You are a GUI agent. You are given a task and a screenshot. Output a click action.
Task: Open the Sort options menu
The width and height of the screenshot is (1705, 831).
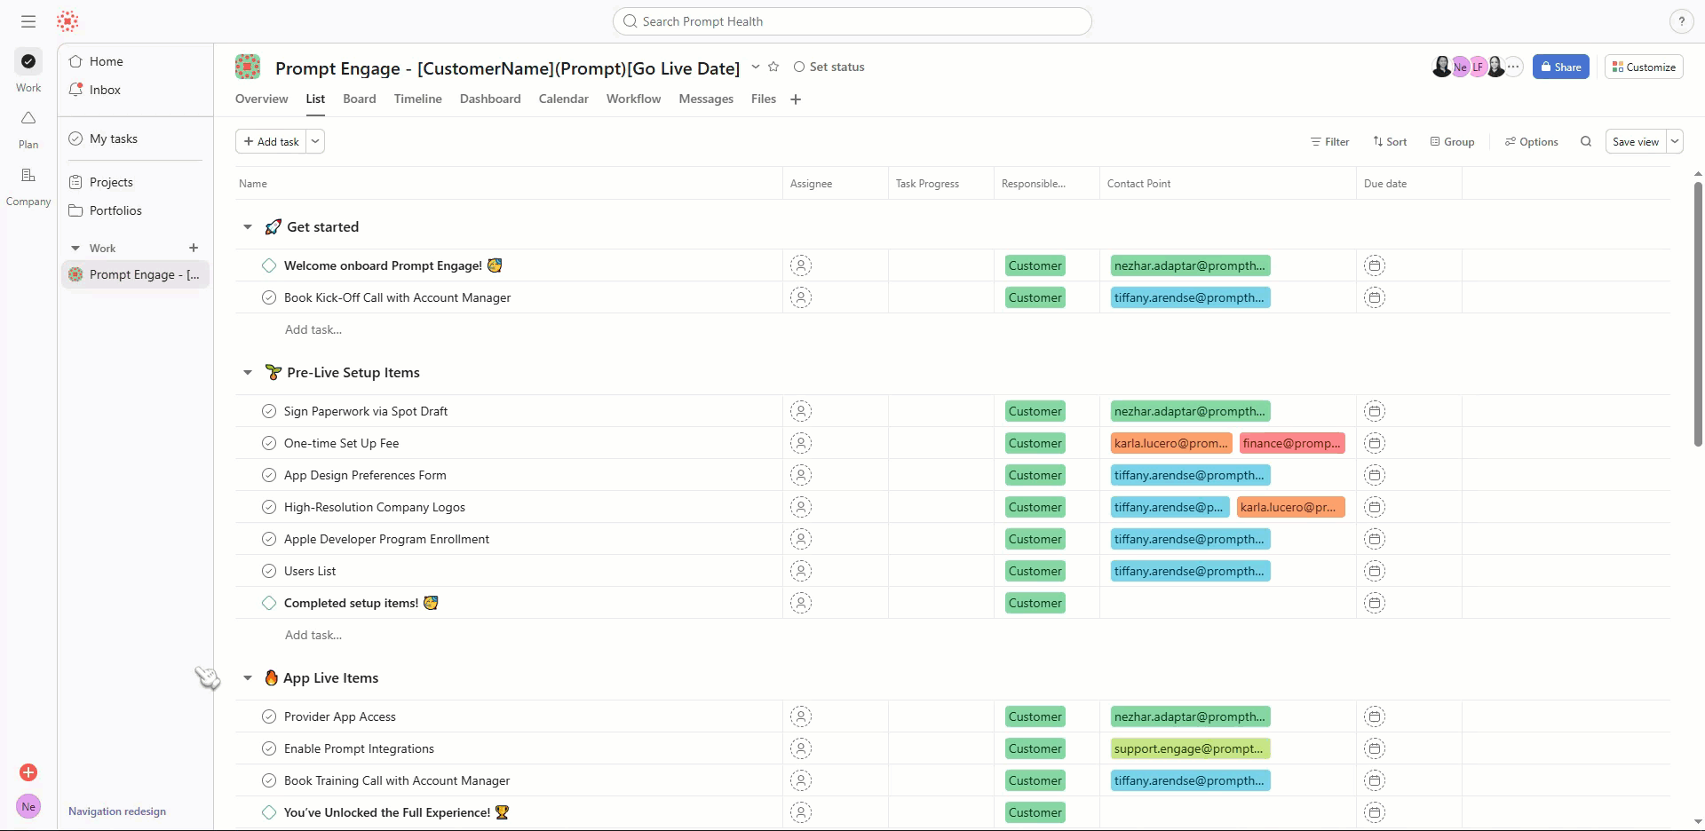1390,141
